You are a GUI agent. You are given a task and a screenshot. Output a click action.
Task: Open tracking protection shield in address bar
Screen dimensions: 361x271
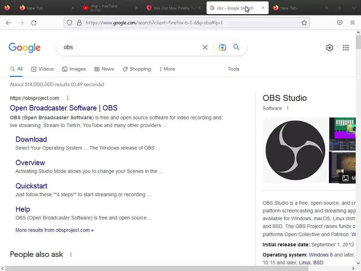69,23
